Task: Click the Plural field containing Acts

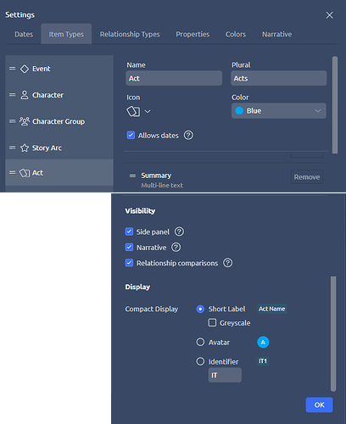Action: tap(279, 78)
